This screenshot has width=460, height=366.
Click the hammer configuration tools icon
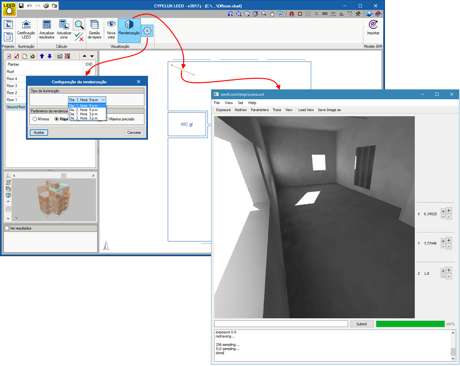(358, 14)
